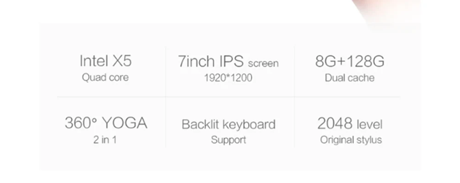Click the vertical divider left of 8G+128G

pos(294,97)
